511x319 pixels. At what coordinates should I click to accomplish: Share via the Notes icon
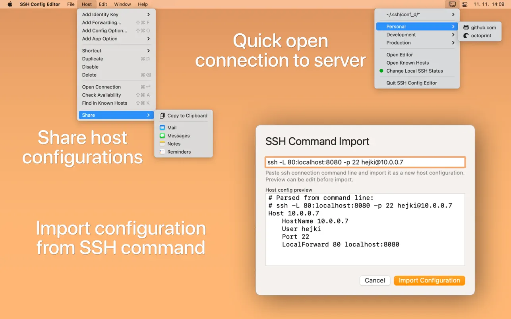click(162, 144)
